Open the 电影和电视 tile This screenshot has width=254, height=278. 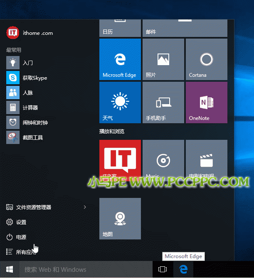(x=207, y=161)
